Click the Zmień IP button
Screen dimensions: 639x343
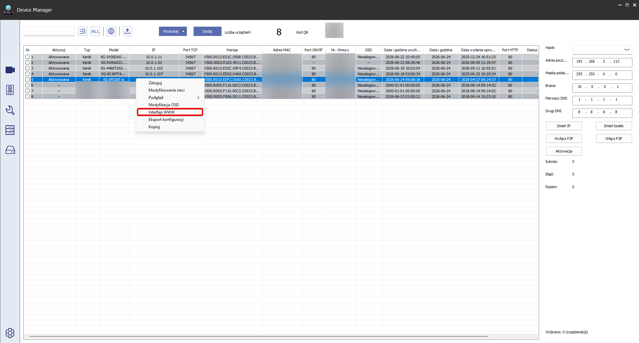click(x=564, y=126)
